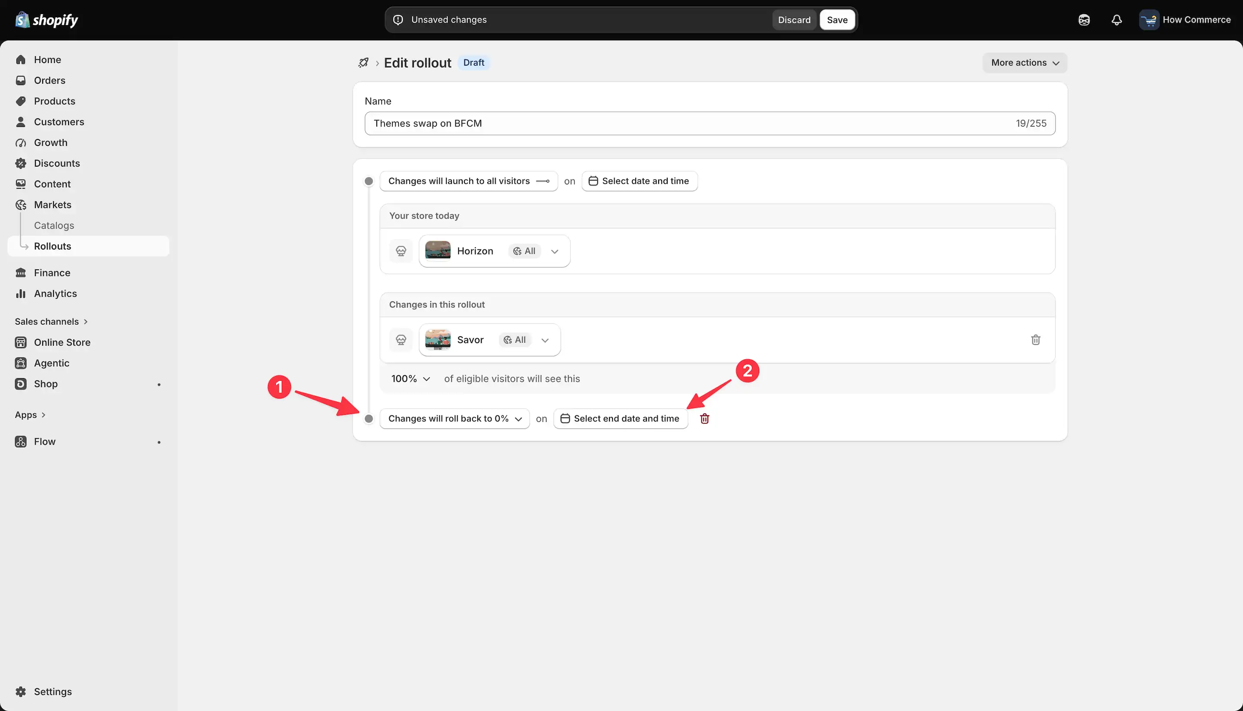Select end date and time
This screenshot has height=711, width=1243.
(621, 418)
